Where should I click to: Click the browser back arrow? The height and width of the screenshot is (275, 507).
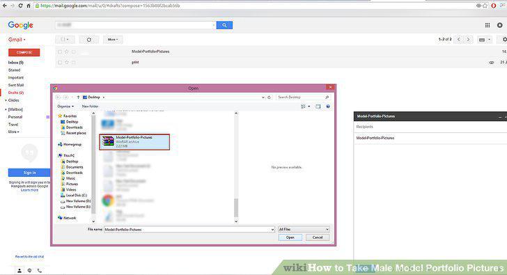(x=4, y=6)
